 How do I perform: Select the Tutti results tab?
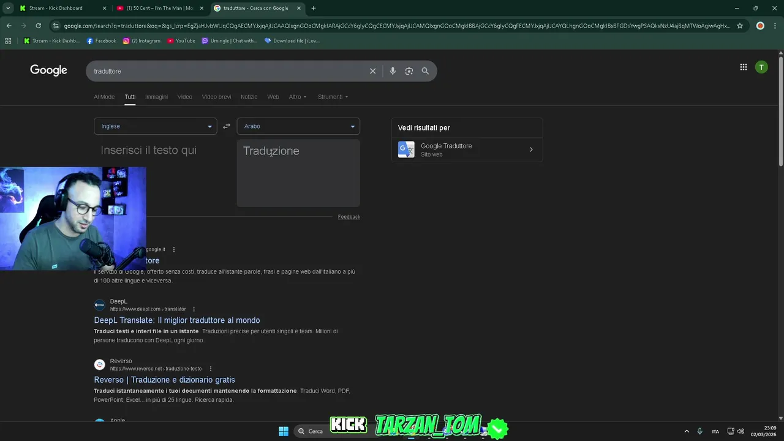click(130, 97)
